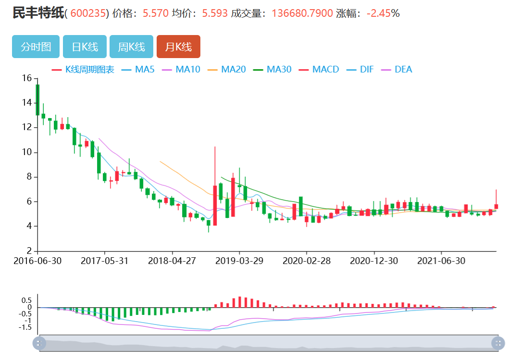The image size is (518, 360).
Task: Click the active 月K线 button
Action: tap(178, 47)
